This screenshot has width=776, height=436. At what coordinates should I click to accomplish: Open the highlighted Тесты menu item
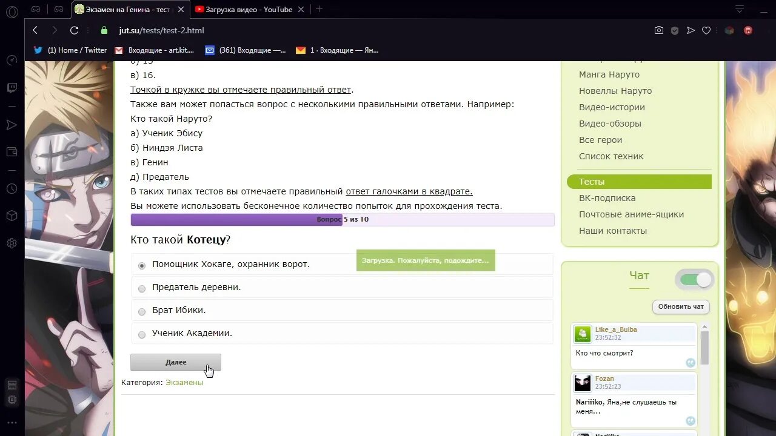[x=639, y=182]
